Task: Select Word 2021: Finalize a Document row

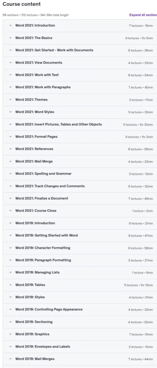Action: click(x=80, y=198)
